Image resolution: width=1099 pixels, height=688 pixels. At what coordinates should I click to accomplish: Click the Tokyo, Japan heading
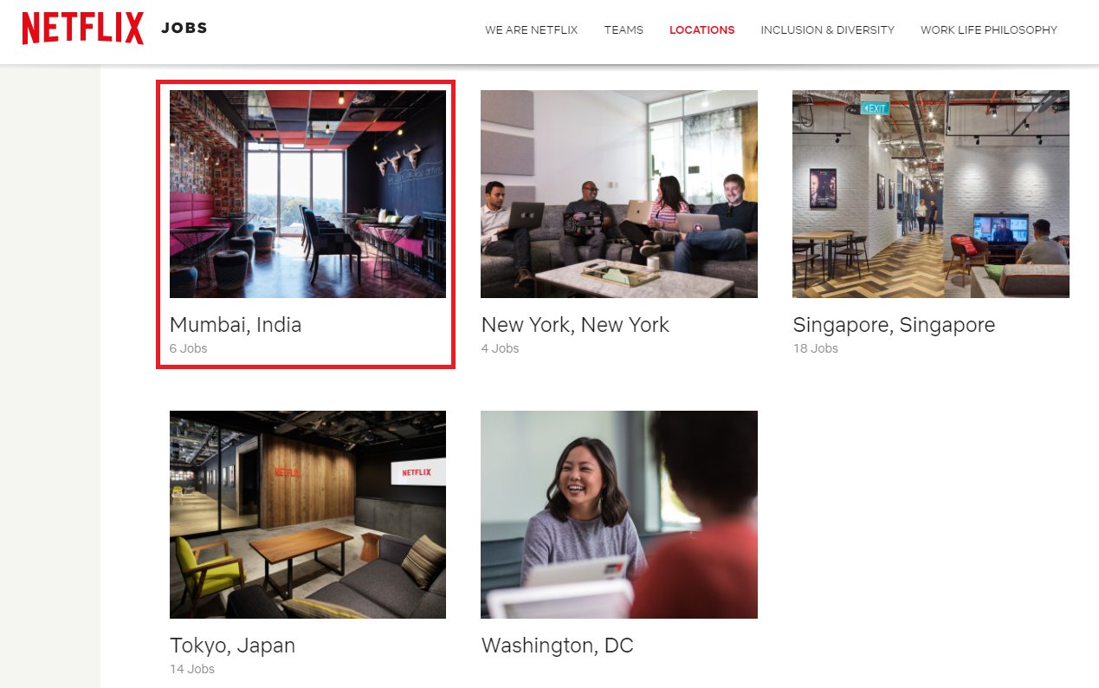pos(232,646)
